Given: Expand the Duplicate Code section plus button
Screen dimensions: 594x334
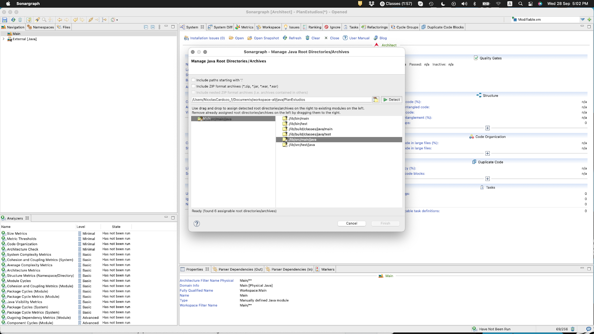Looking at the screenshot, I should coord(487,179).
